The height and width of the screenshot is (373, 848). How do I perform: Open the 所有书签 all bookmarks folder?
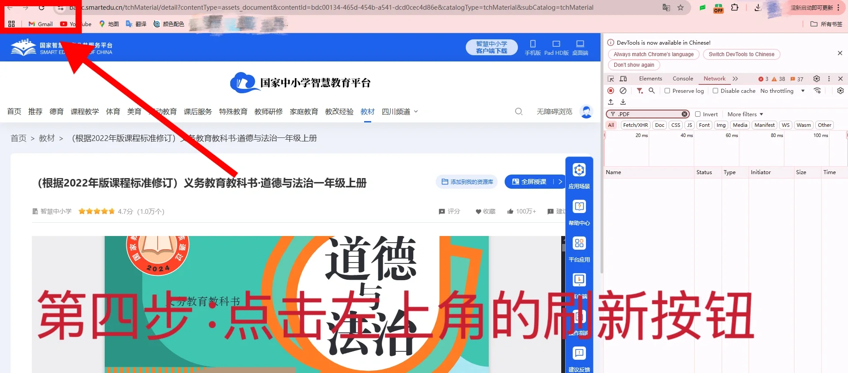tap(826, 24)
